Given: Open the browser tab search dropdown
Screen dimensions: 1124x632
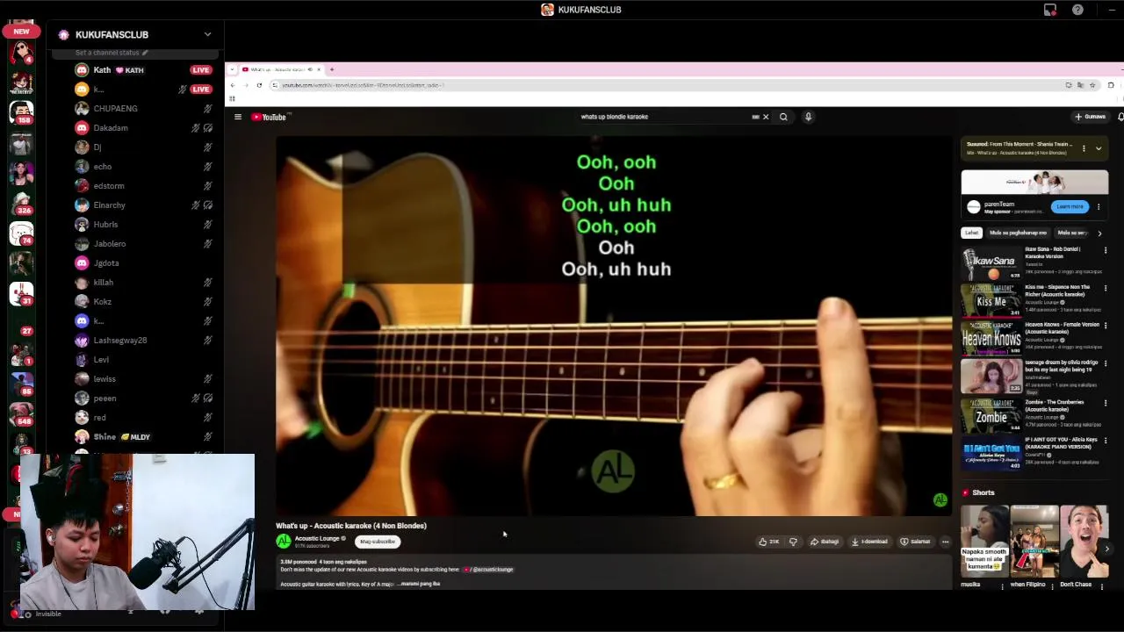Looking at the screenshot, I should (x=232, y=69).
